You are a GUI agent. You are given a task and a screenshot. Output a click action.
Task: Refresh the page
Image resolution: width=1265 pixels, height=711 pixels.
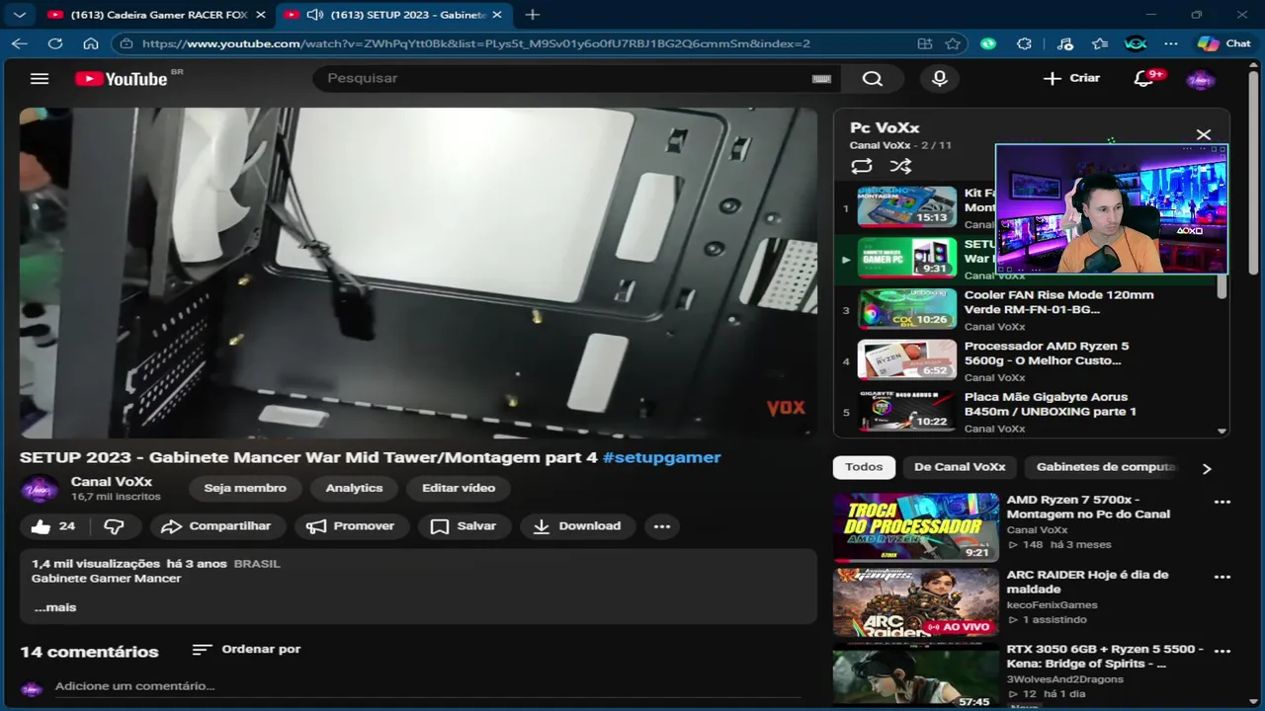coord(55,43)
